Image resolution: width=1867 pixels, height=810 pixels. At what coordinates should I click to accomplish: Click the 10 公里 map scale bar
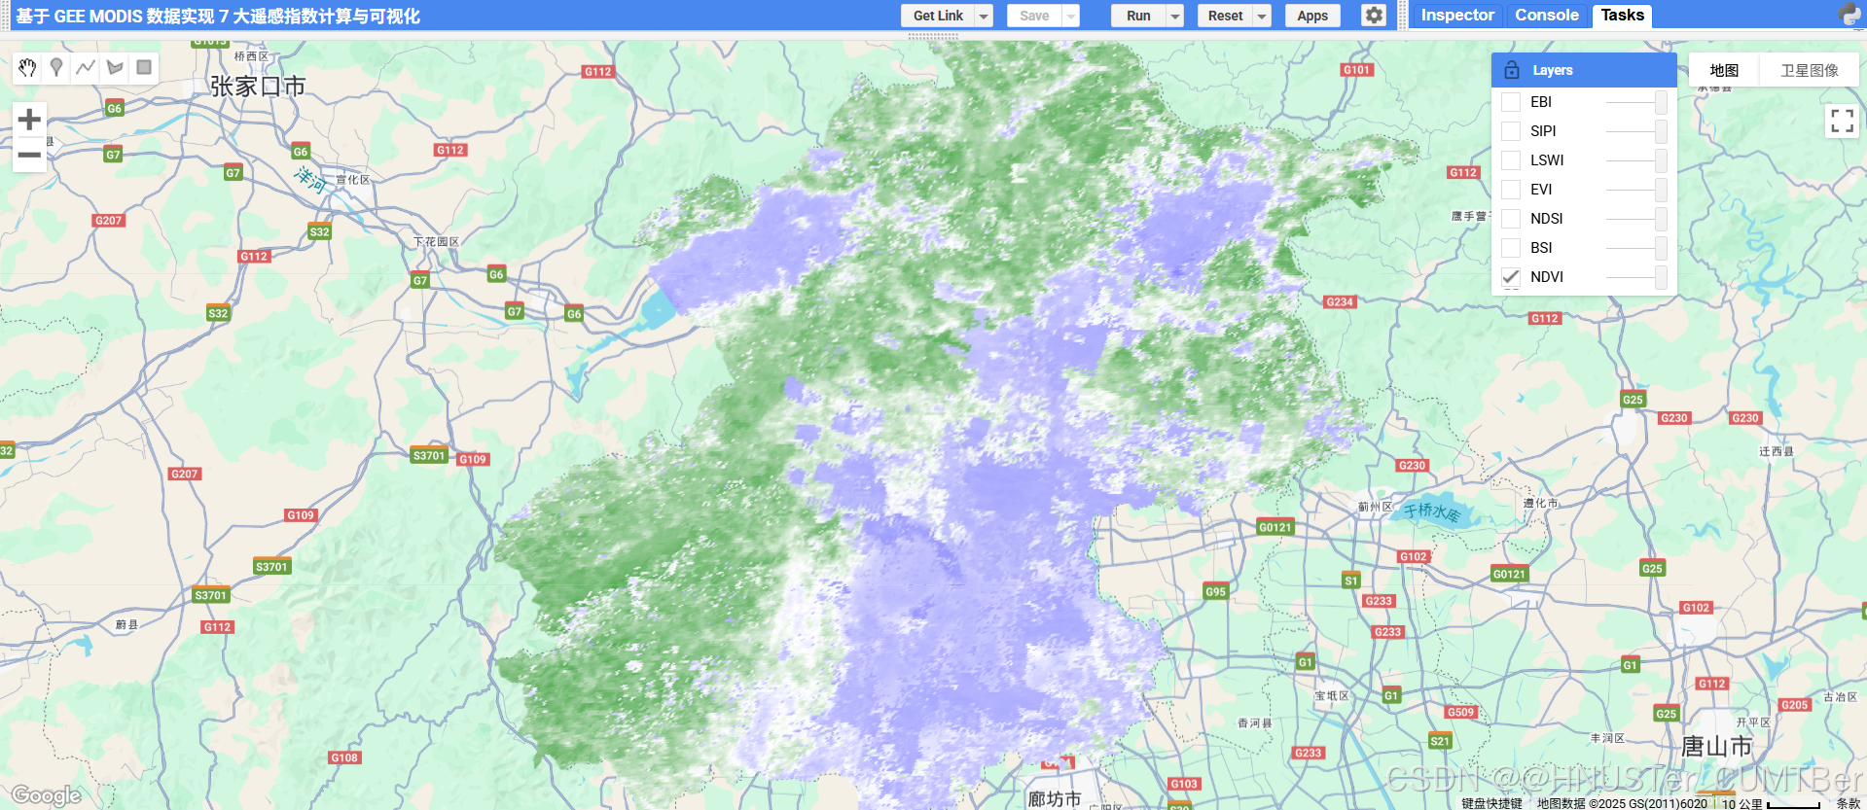[x=1771, y=803]
